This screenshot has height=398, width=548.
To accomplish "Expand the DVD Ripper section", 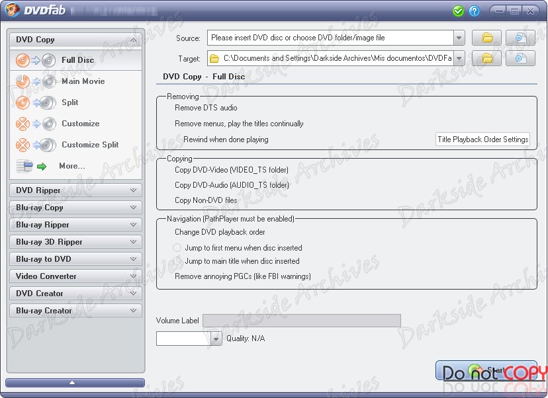I will [76, 190].
